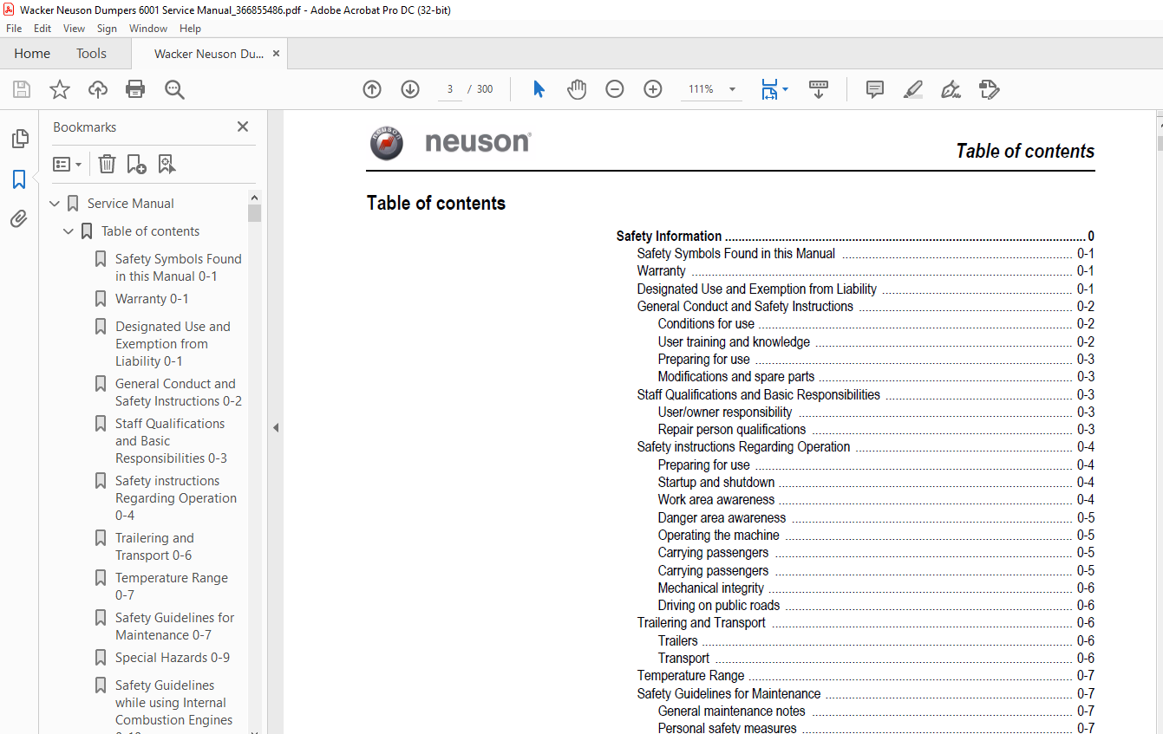The width and height of the screenshot is (1163, 734).
Task: Click 'Repair person qualifications' contents entry
Action: [732, 430]
